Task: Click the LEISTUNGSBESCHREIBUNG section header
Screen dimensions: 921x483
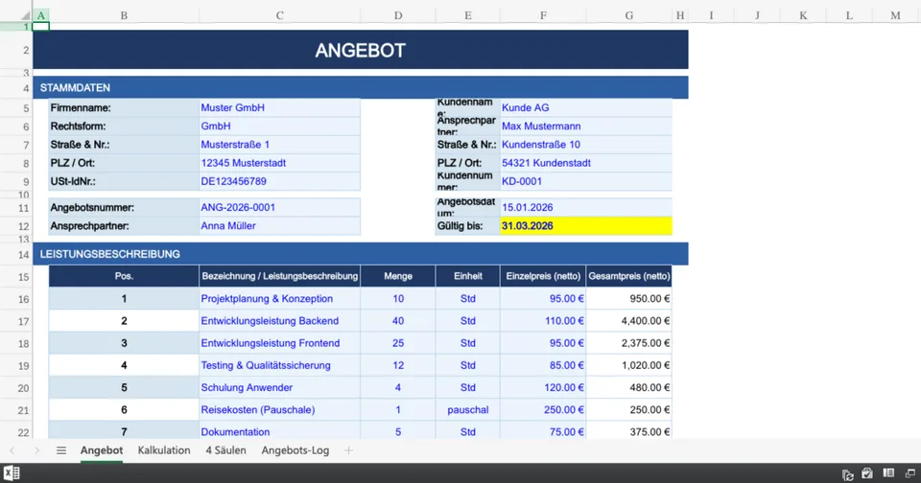Action: pyautogui.click(x=360, y=254)
